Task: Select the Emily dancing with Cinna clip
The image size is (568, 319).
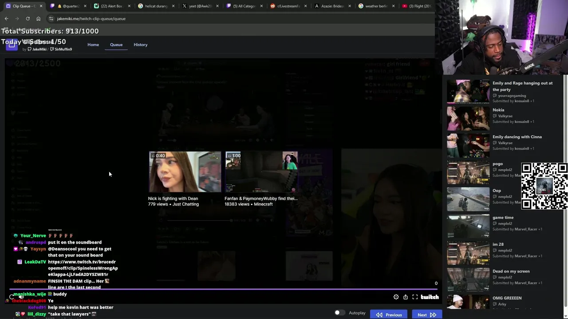Action: 502,145
